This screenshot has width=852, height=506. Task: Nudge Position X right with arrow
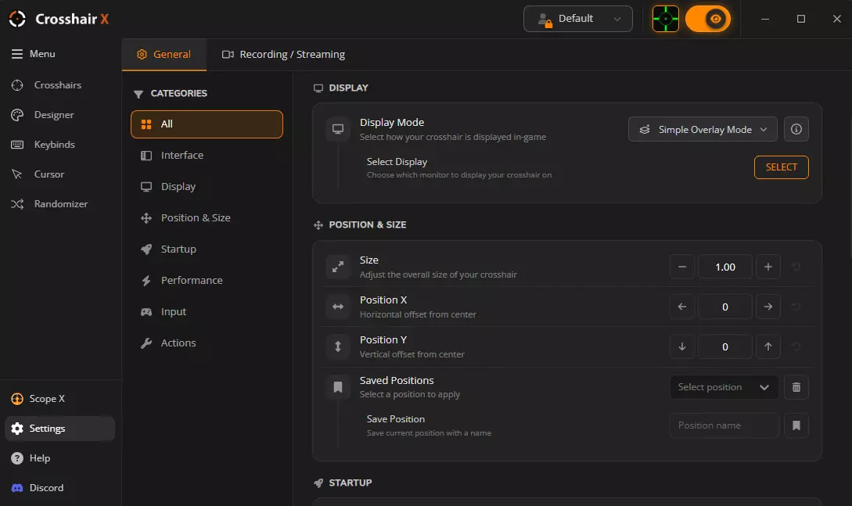click(768, 307)
